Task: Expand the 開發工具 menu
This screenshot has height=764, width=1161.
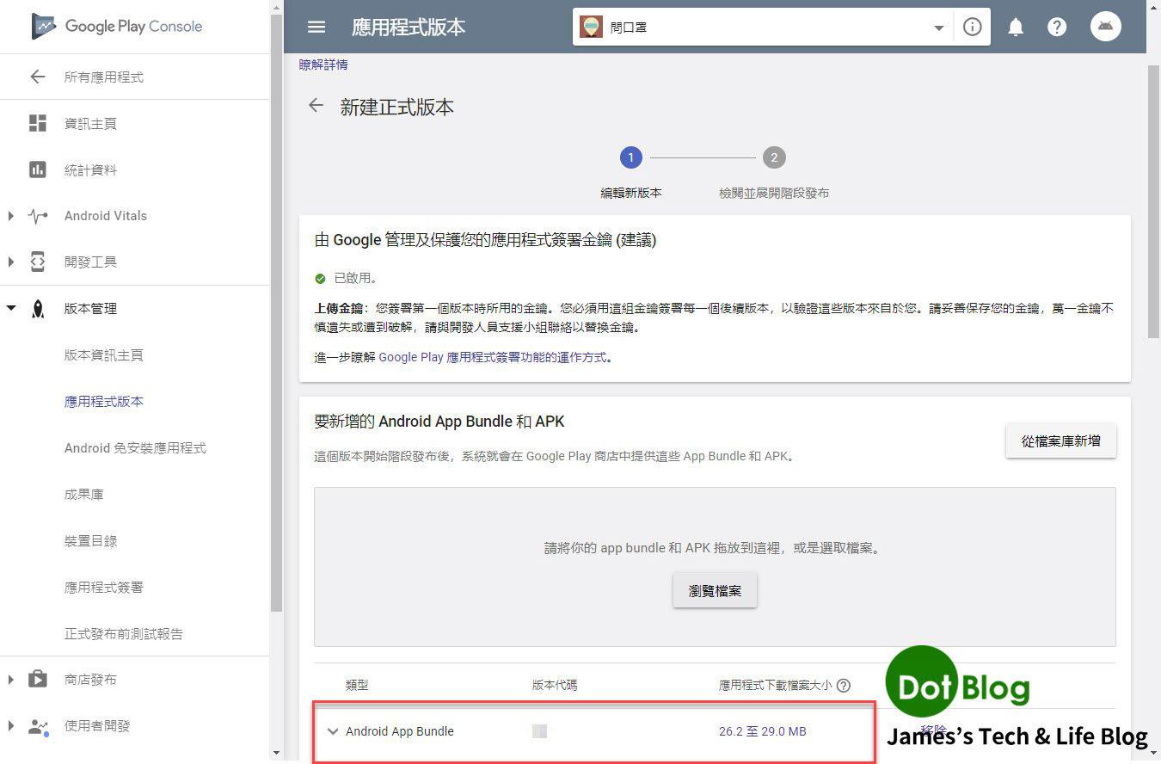Action: click(x=10, y=262)
